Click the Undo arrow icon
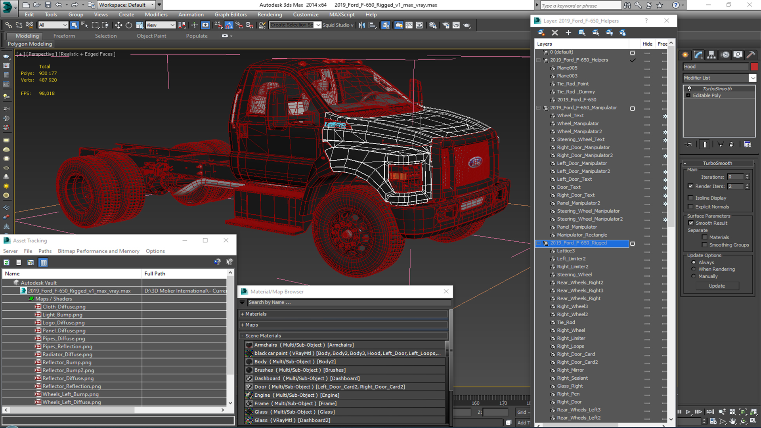 point(59,5)
